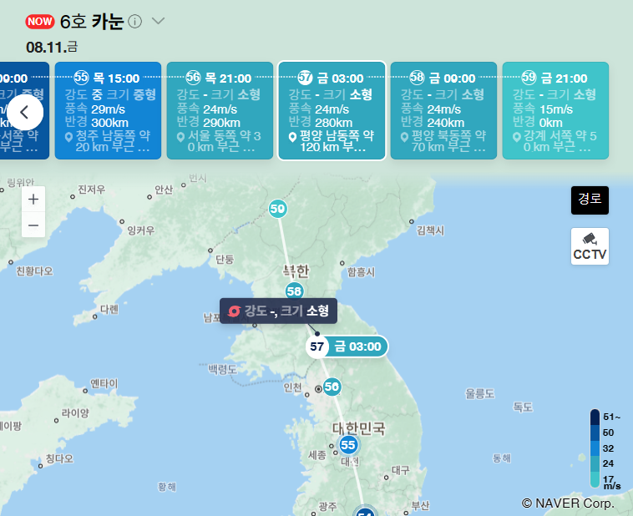Click location pin in card 55
This screenshot has width=633, height=516.
click(68, 137)
